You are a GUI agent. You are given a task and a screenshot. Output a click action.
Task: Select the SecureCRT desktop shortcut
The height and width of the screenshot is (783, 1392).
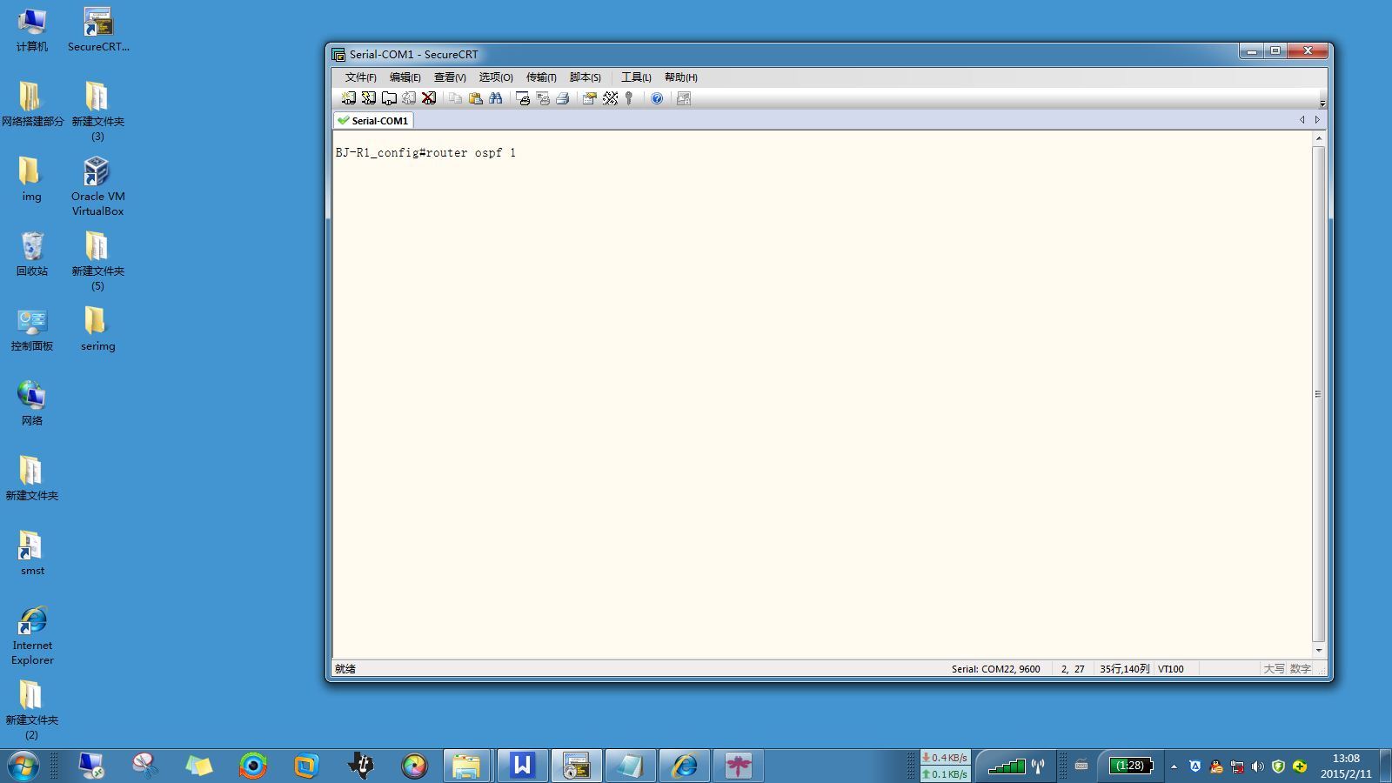(98, 30)
